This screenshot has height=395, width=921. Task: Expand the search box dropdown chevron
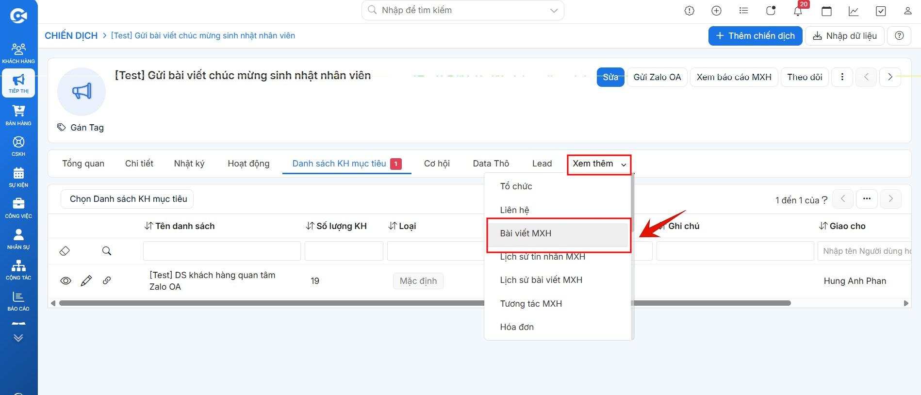[554, 11]
